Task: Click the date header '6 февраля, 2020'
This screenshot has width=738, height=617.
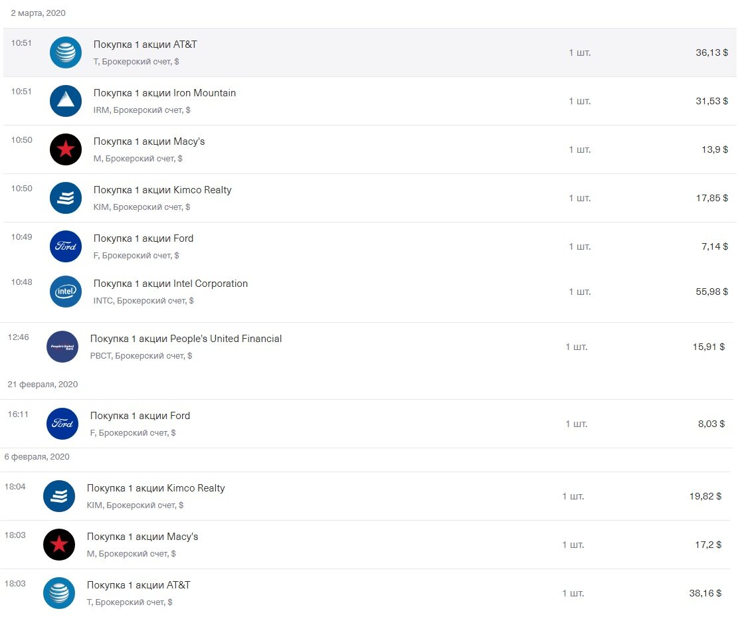Action: 37,457
